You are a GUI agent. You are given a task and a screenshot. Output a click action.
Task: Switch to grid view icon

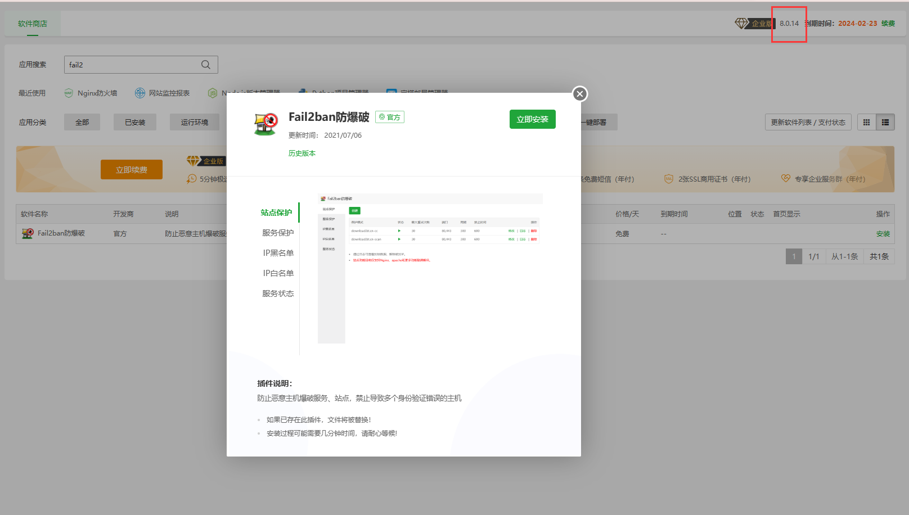point(867,122)
